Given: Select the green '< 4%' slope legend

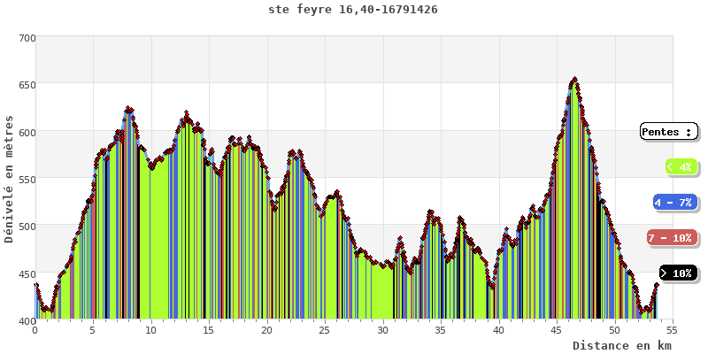Looking at the screenshot, I should pyautogui.click(x=681, y=167).
